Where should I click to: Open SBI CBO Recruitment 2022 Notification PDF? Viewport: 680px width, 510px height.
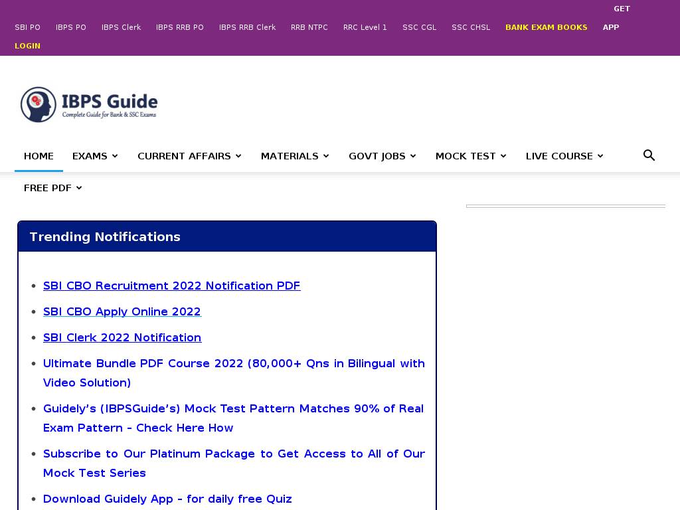[171, 286]
